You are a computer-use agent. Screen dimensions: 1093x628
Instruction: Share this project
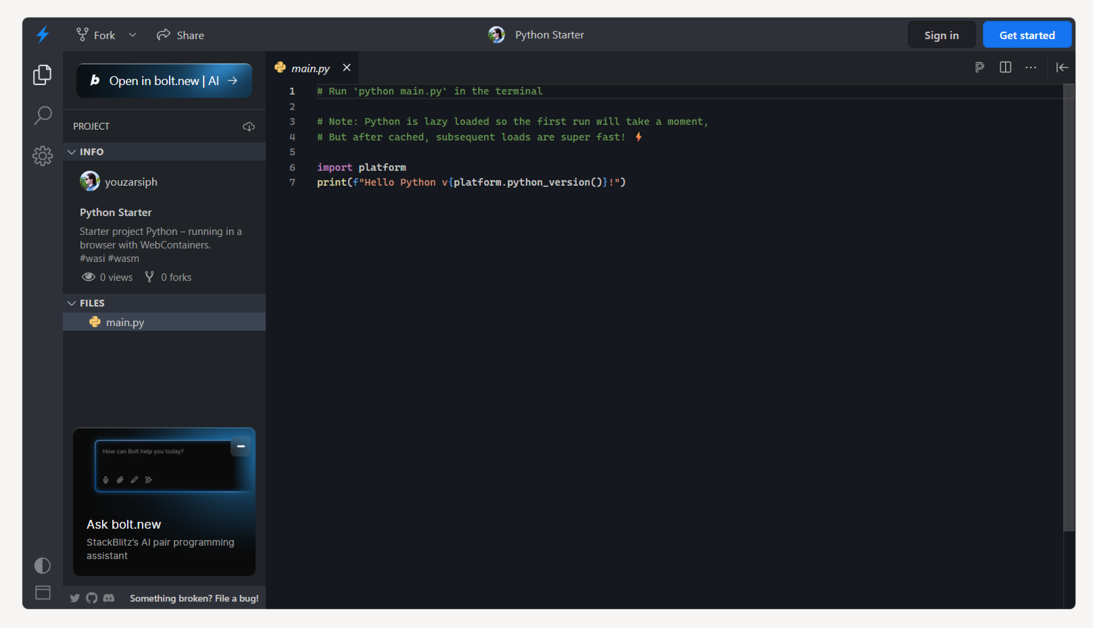click(x=180, y=35)
